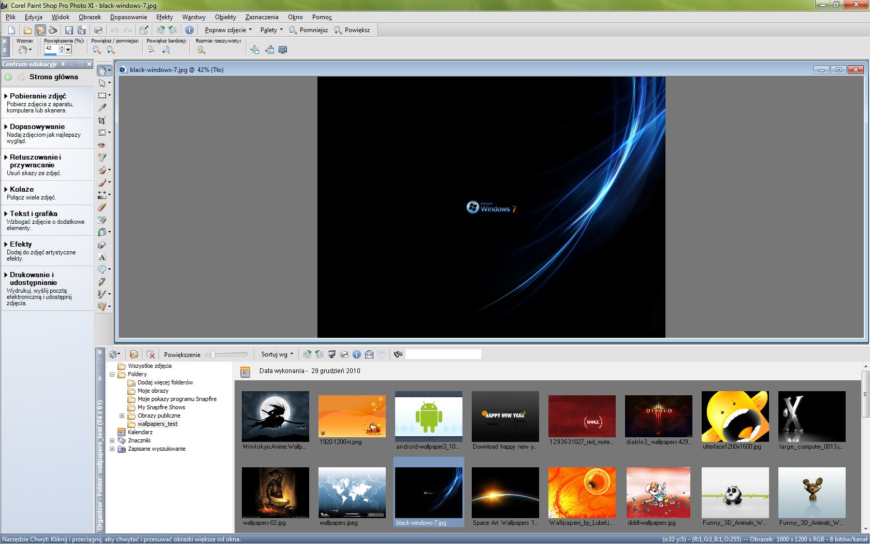Select the wallpapers_test folder
Screen dimensions: 870x544
click(157, 424)
